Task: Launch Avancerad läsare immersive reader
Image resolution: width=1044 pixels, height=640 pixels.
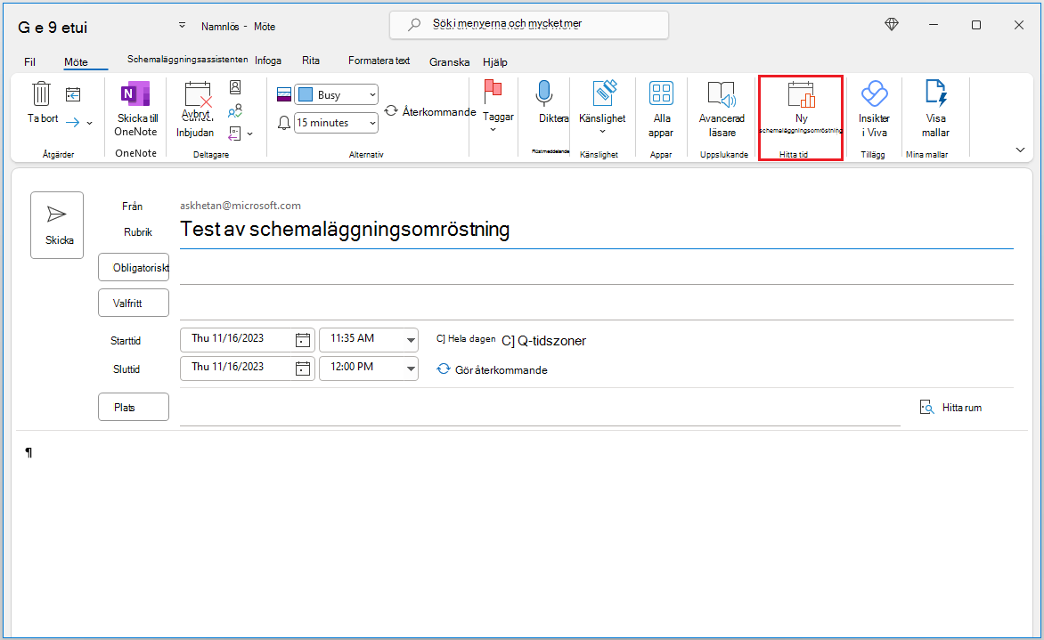Action: (x=722, y=109)
